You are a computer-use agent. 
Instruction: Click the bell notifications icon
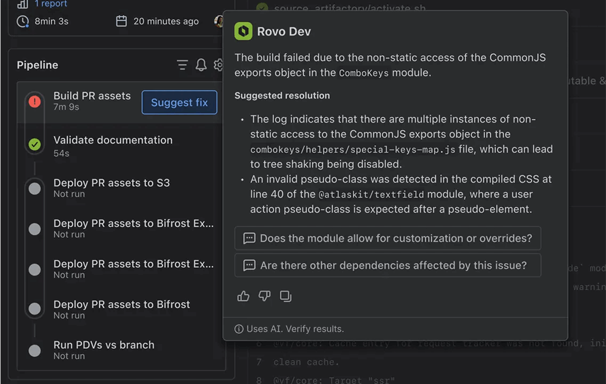(201, 65)
